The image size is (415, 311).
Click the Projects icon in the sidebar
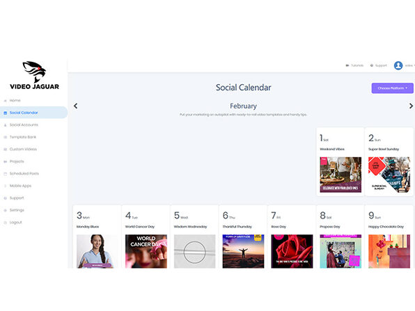tap(5, 161)
